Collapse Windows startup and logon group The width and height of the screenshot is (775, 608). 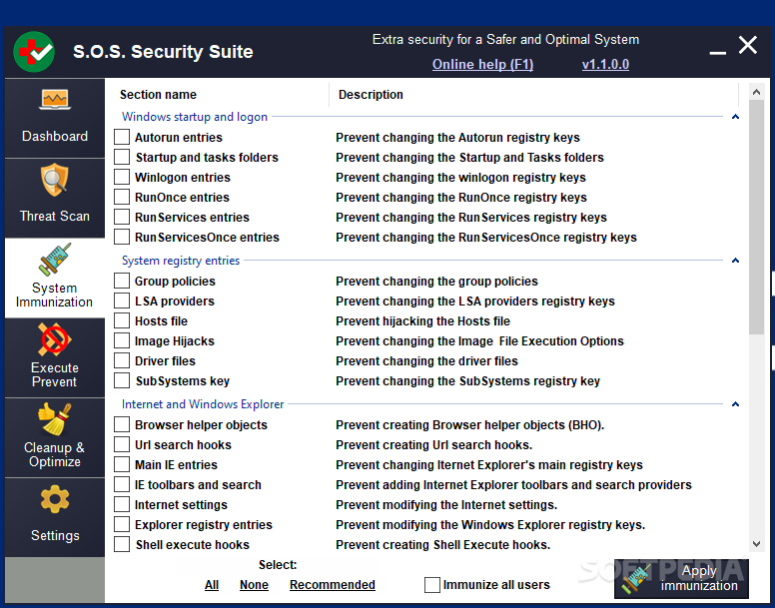(735, 117)
